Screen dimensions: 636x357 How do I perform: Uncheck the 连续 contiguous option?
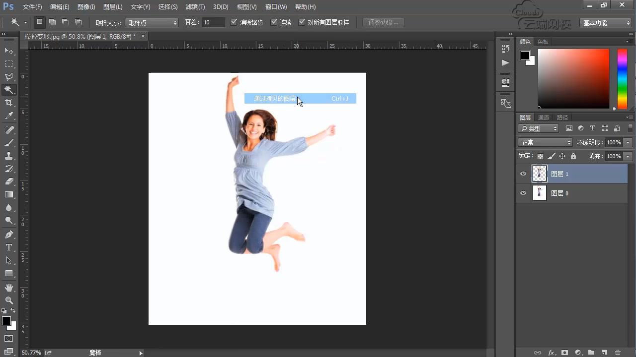274,22
